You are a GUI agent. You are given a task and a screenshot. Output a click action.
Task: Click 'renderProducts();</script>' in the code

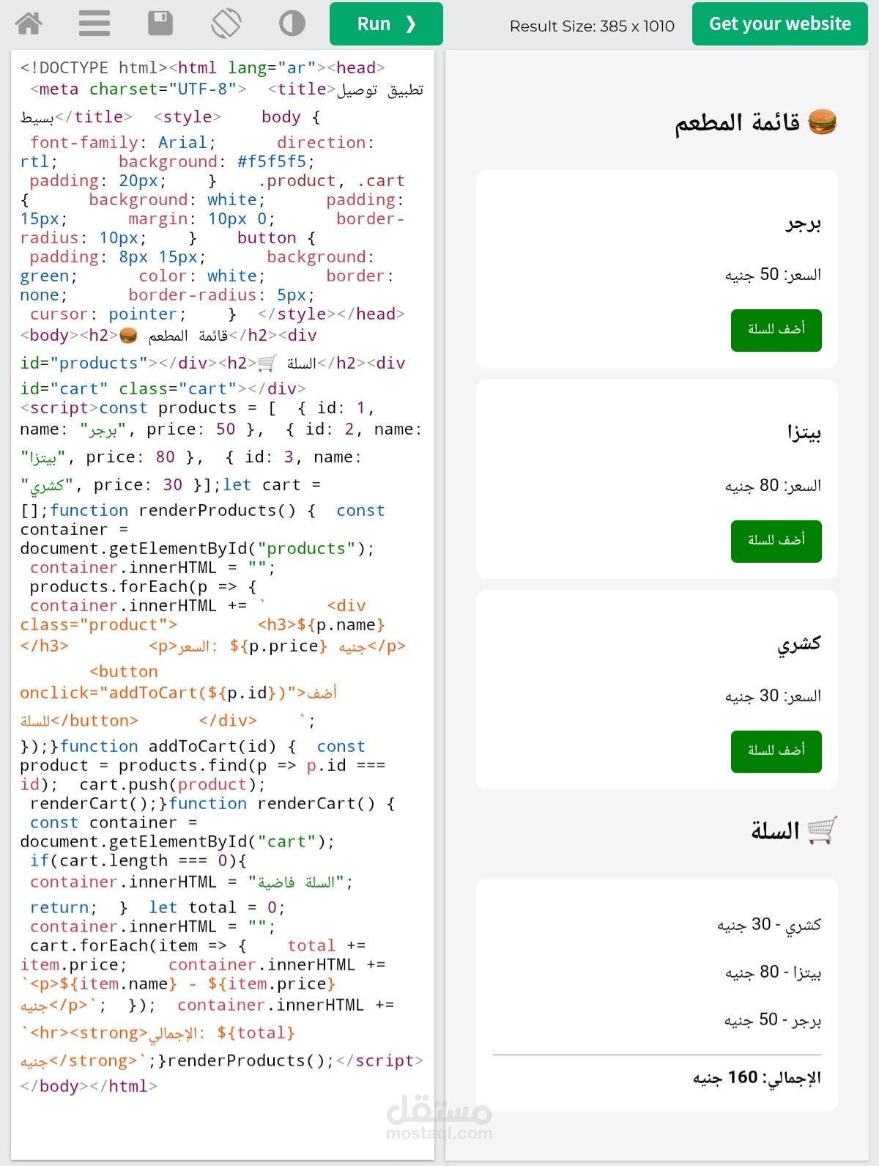[x=296, y=1060]
